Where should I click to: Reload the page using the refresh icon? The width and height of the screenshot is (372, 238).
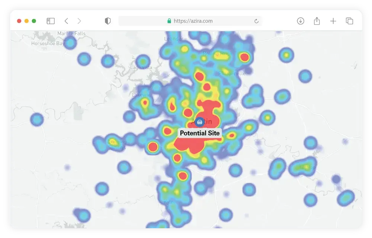tap(256, 21)
